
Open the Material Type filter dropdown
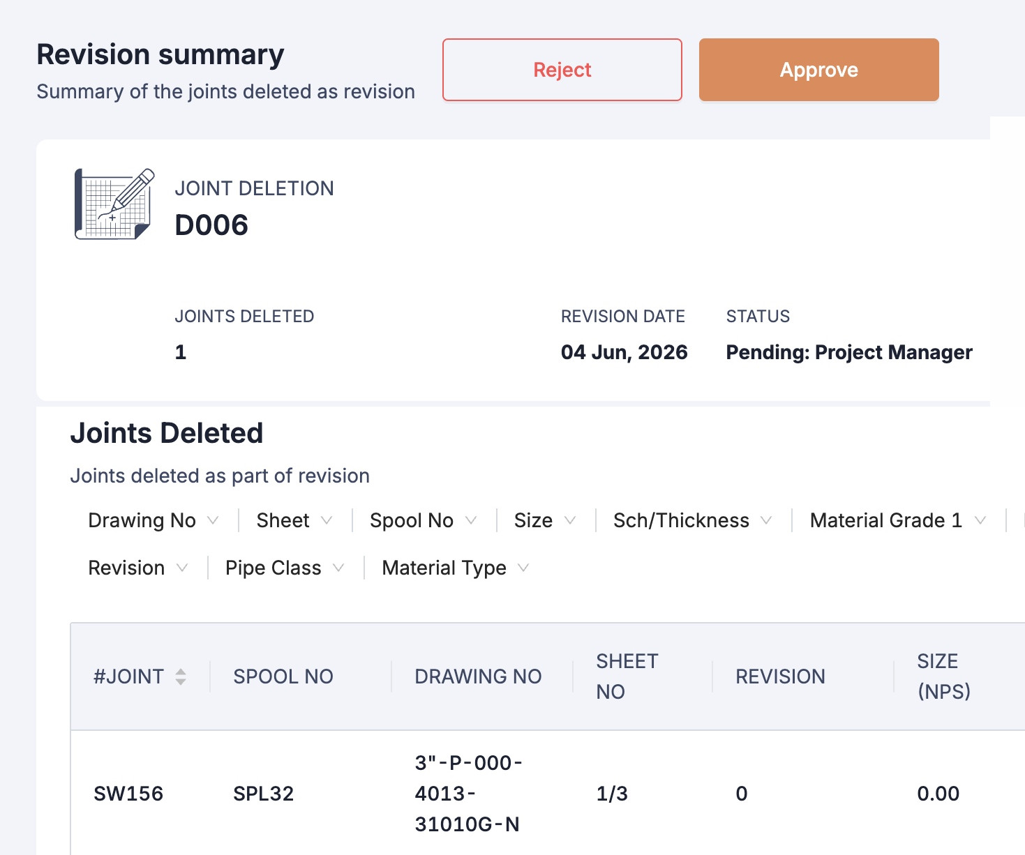456,568
